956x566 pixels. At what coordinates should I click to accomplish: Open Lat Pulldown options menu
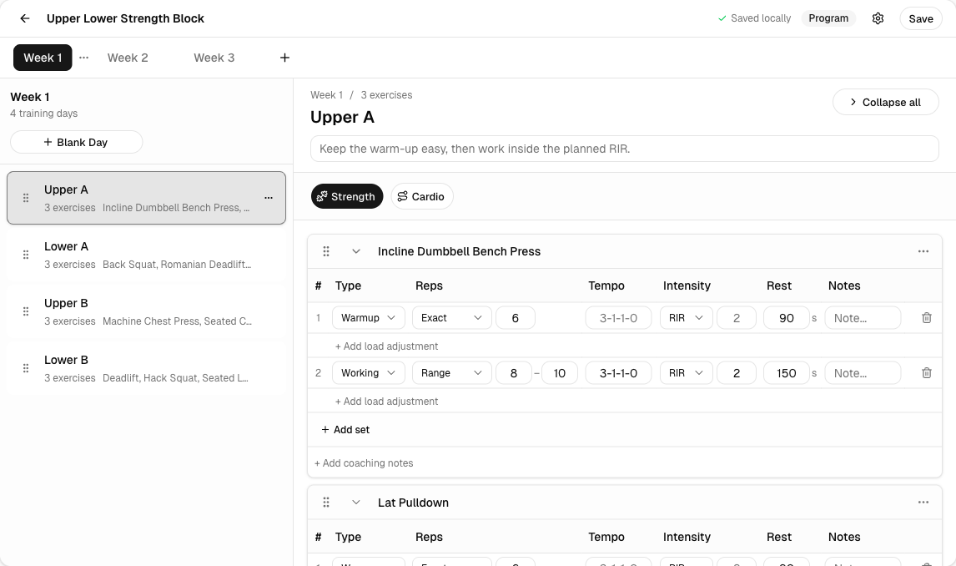tap(923, 503)
